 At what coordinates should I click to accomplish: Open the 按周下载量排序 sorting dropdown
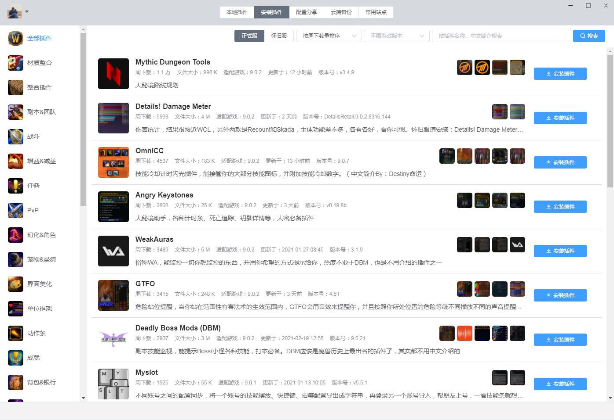[x=328, y=36]
